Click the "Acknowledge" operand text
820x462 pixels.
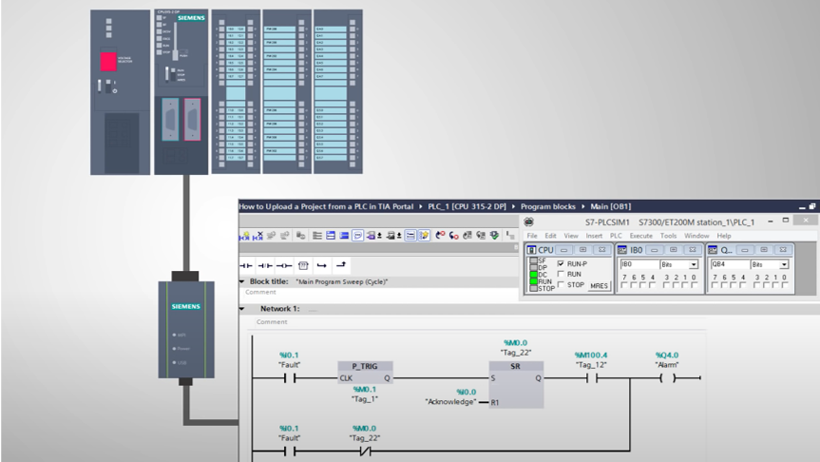tap(450, 402)
